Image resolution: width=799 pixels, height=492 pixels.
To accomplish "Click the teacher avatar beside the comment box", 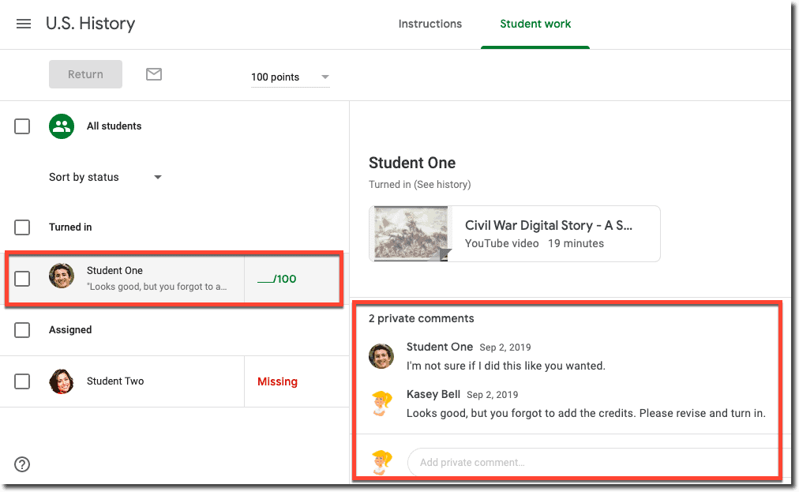I will point(381,462).
